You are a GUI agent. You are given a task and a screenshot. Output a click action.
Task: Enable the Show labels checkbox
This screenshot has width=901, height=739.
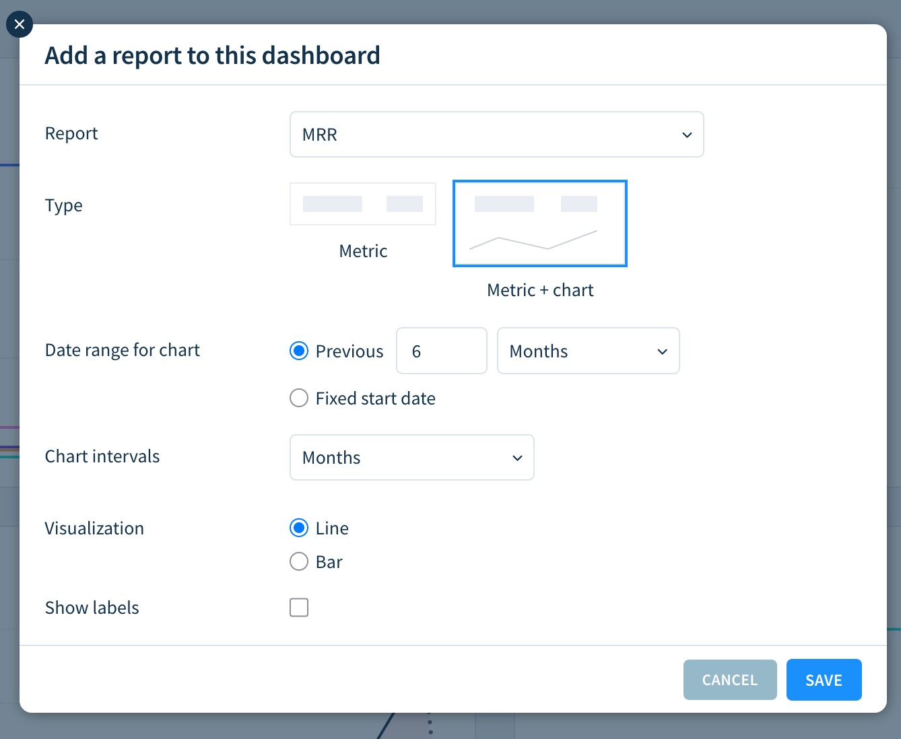click(298, 607)
